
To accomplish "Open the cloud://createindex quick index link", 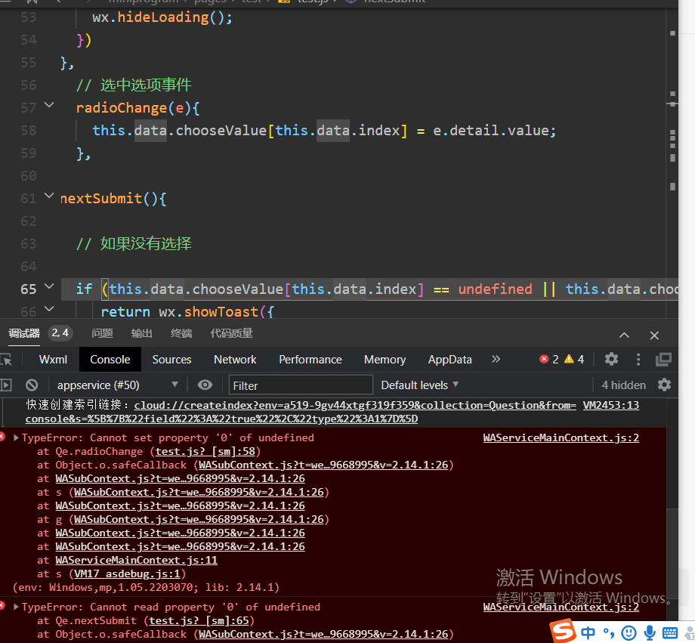I will tap(301, 412).
